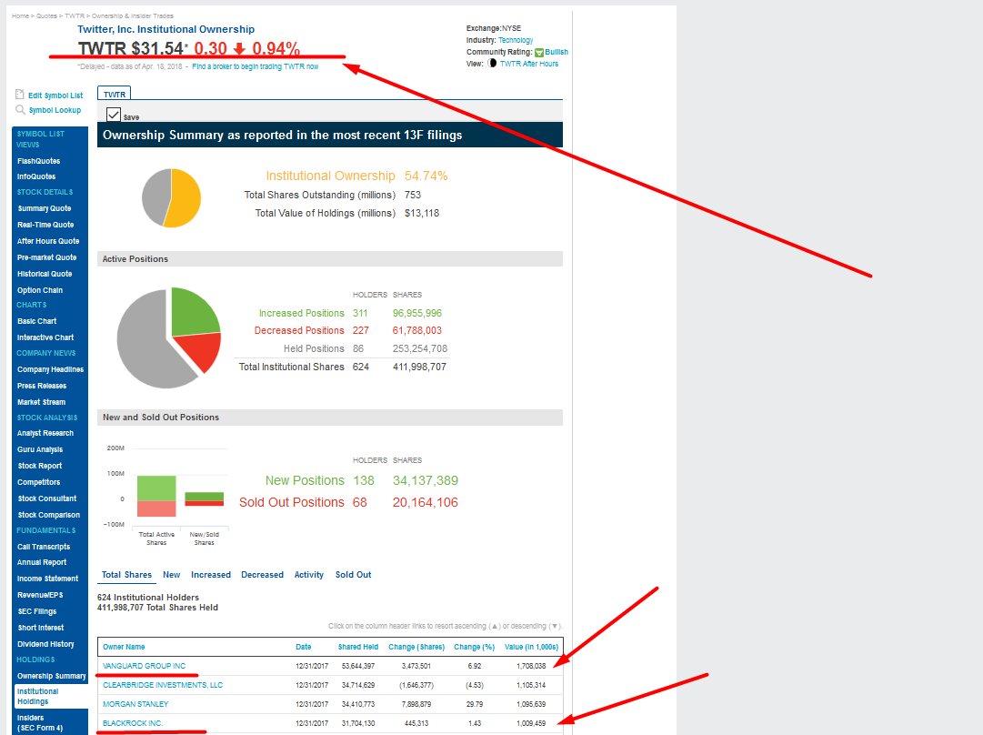
Task: Click the Bullish community rating icon
Action: (539, 52)
